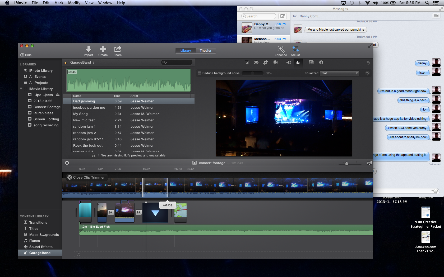The image size is (444, 277).
Task: Open the GarageBand source selector dropdown
Action: tap(82, 63)
